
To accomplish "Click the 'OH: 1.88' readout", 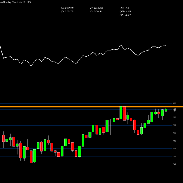I will click(126, 12).
